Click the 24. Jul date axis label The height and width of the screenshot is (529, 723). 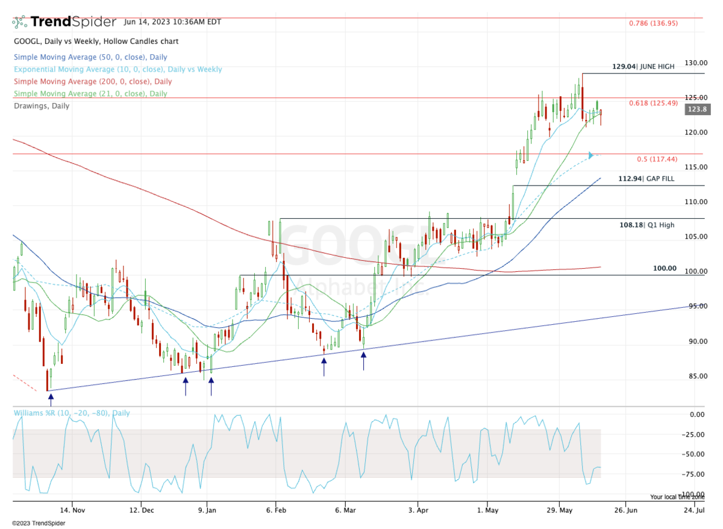[x=693, y=509]
